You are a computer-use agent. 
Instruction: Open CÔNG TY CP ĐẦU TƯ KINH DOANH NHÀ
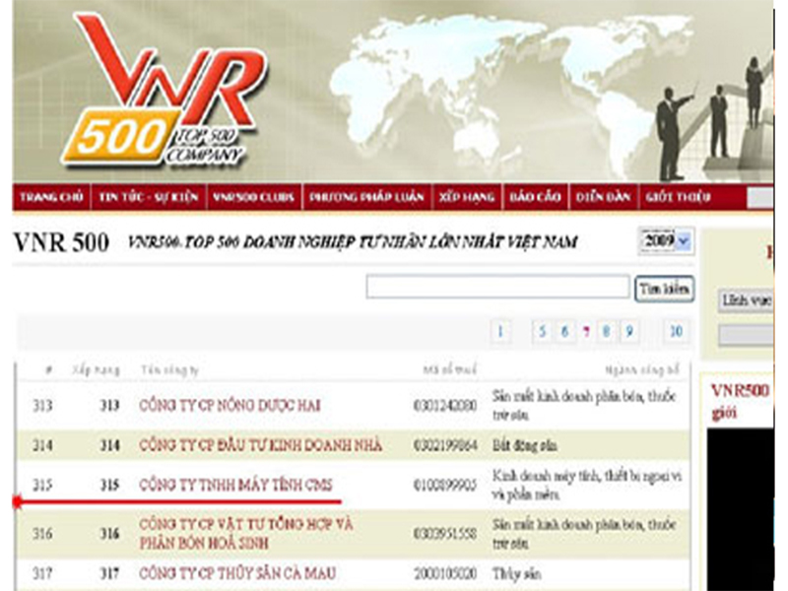[260, 445]
